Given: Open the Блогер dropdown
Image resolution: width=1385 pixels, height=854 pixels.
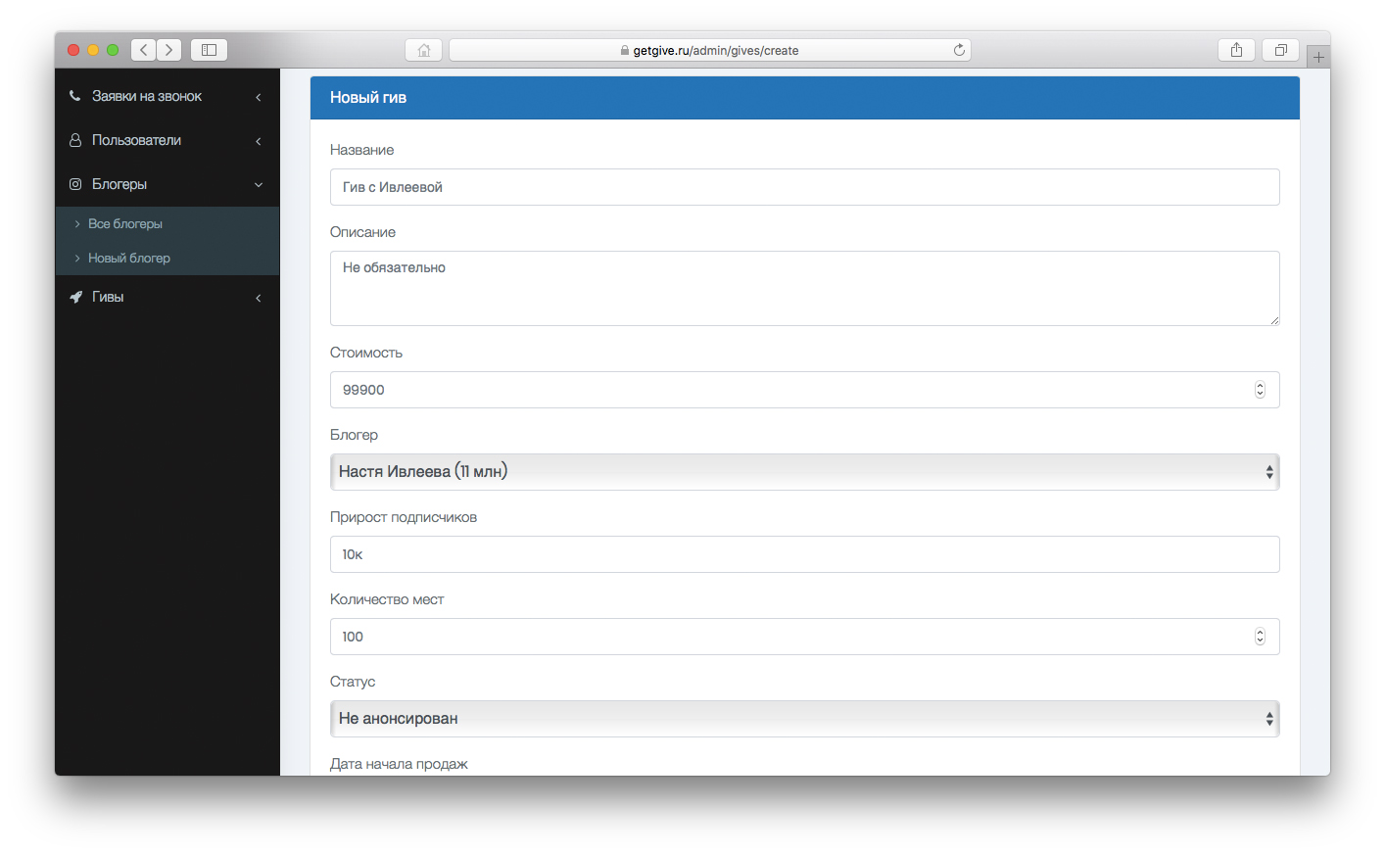Looking at the screenshot, I should point(804,472).
